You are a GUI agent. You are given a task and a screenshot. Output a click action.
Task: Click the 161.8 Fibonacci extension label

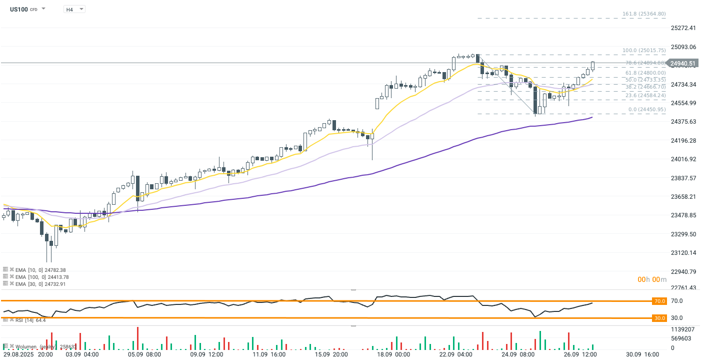pyautogui.click(x=644, y=14)
